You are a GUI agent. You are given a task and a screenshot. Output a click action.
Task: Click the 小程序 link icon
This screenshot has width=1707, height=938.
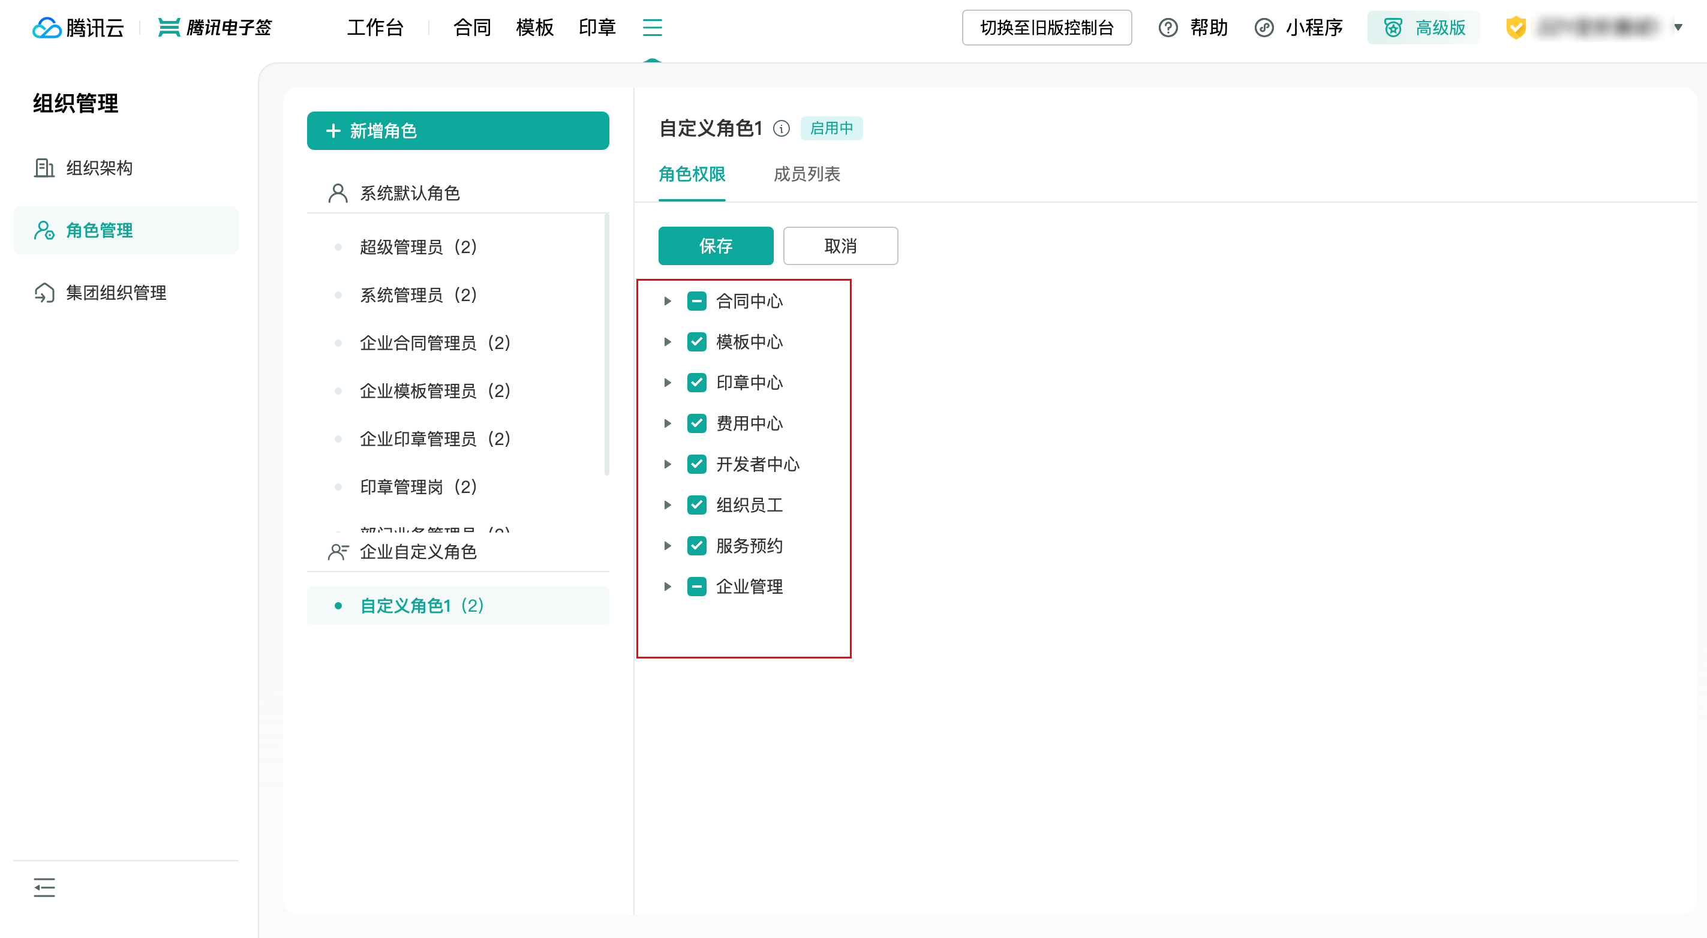pyautogui.click(x=1264, y=28)
